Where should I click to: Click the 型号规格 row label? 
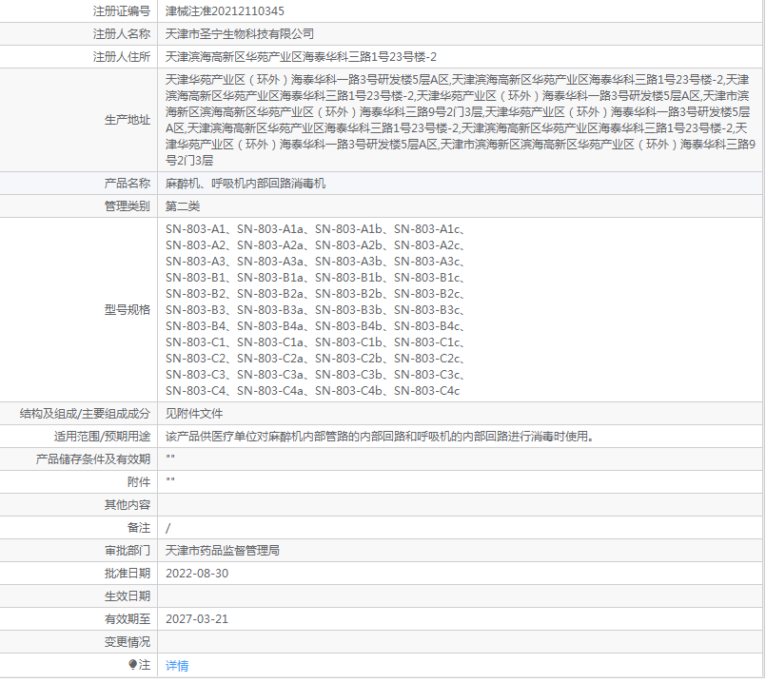(x=127, y=310)
